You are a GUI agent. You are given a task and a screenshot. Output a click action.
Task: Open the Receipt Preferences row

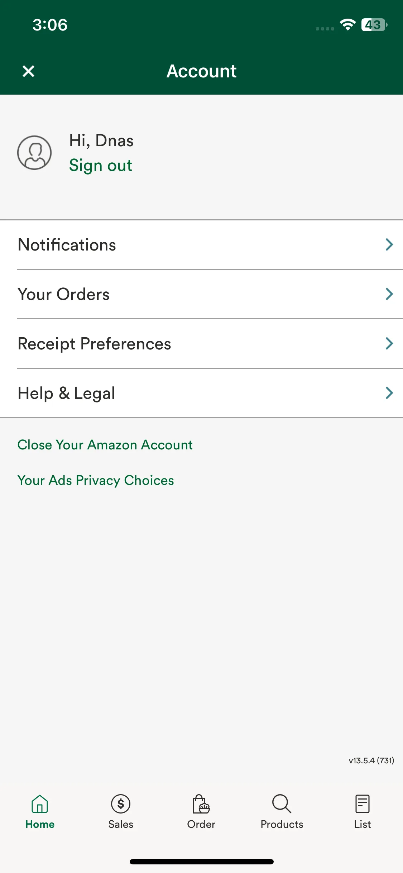[201, 344]
